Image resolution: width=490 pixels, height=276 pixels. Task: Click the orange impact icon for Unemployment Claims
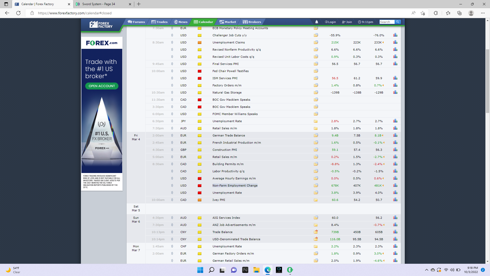coord(200,42)
